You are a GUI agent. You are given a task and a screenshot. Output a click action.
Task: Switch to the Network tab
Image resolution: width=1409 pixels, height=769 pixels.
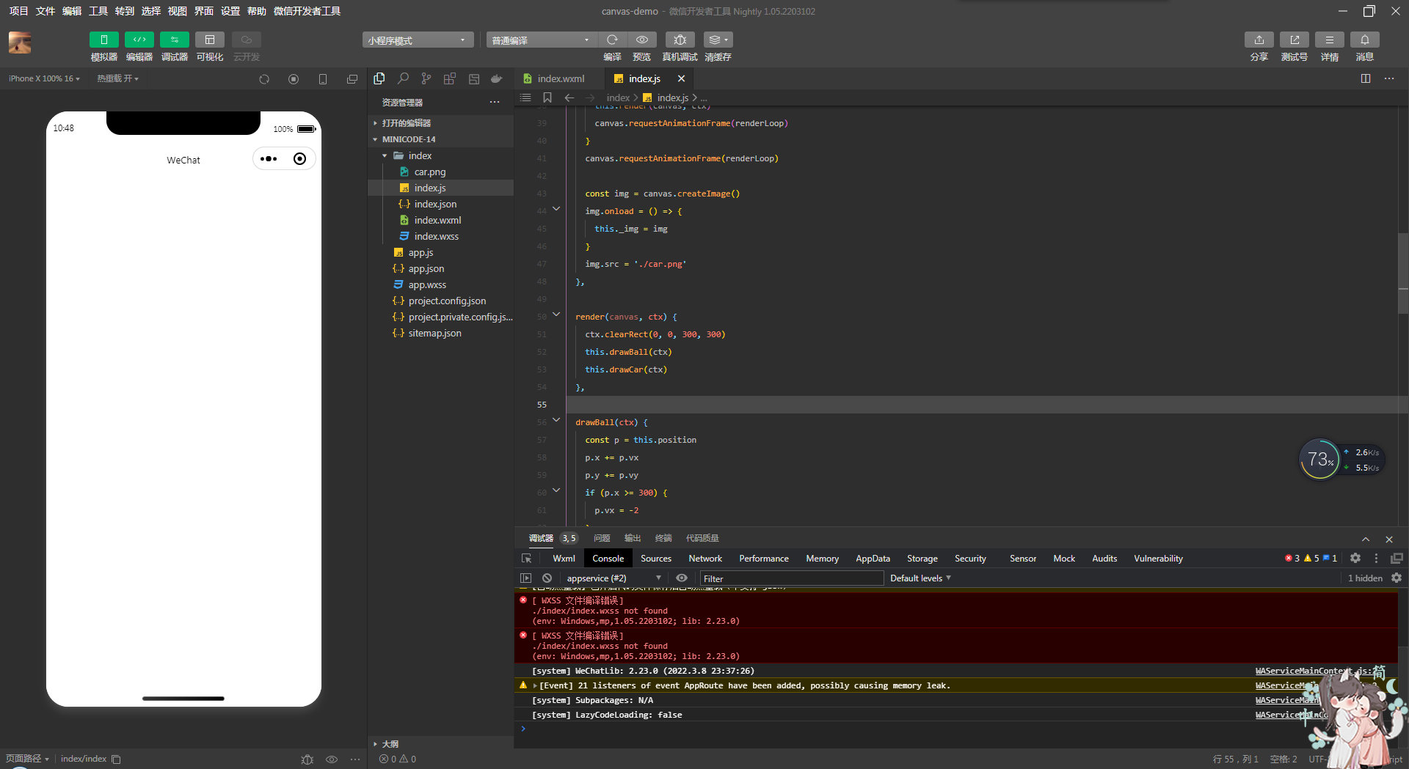pos(704,559)
